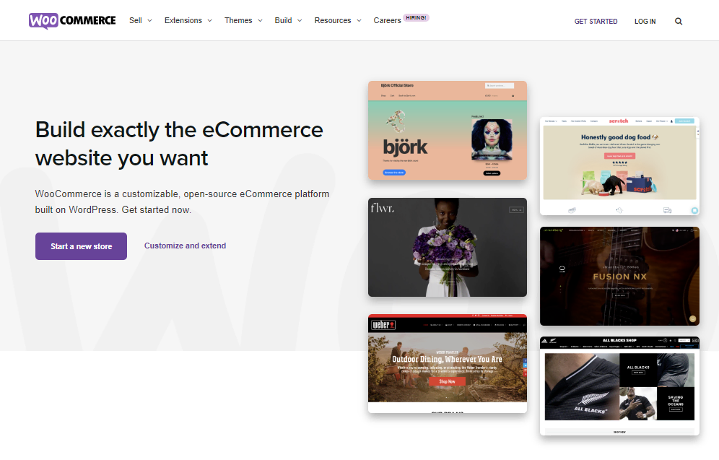Expand the Build dropdown chevron
Screen dimensions: 719x460
[300, 21]
